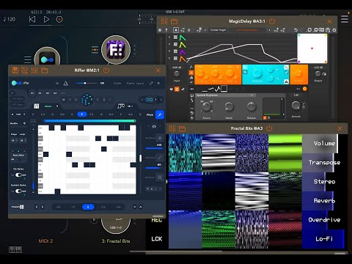Screen dimensions: 352x264
Task: Click the help question mark in MagicDelay
Action: tap(166, 30)
